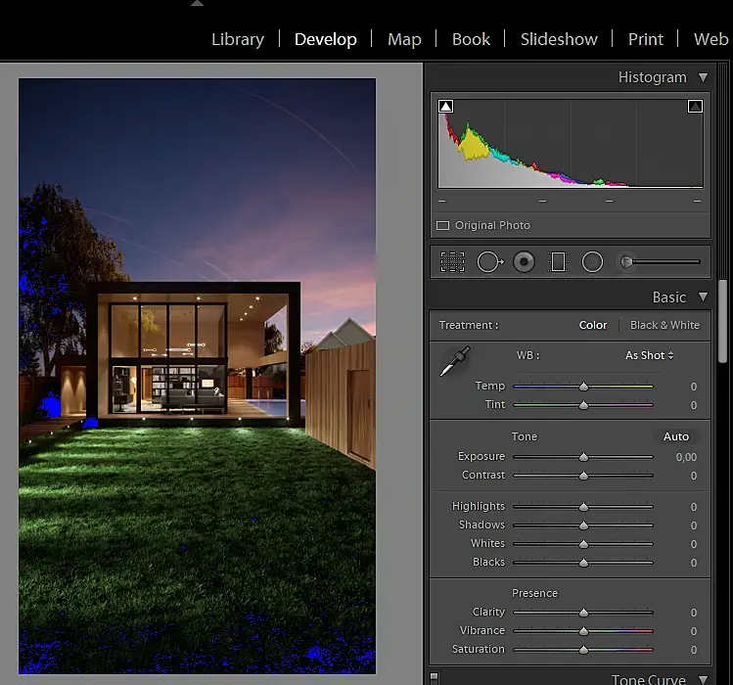The width and height of the screenshot is (733, 685).
Task: Open the Web module
Action: coord(710,39)
